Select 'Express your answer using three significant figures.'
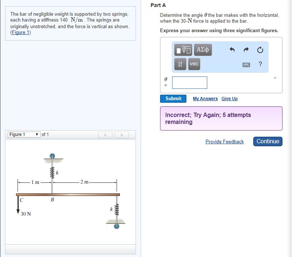 point(219,31)
